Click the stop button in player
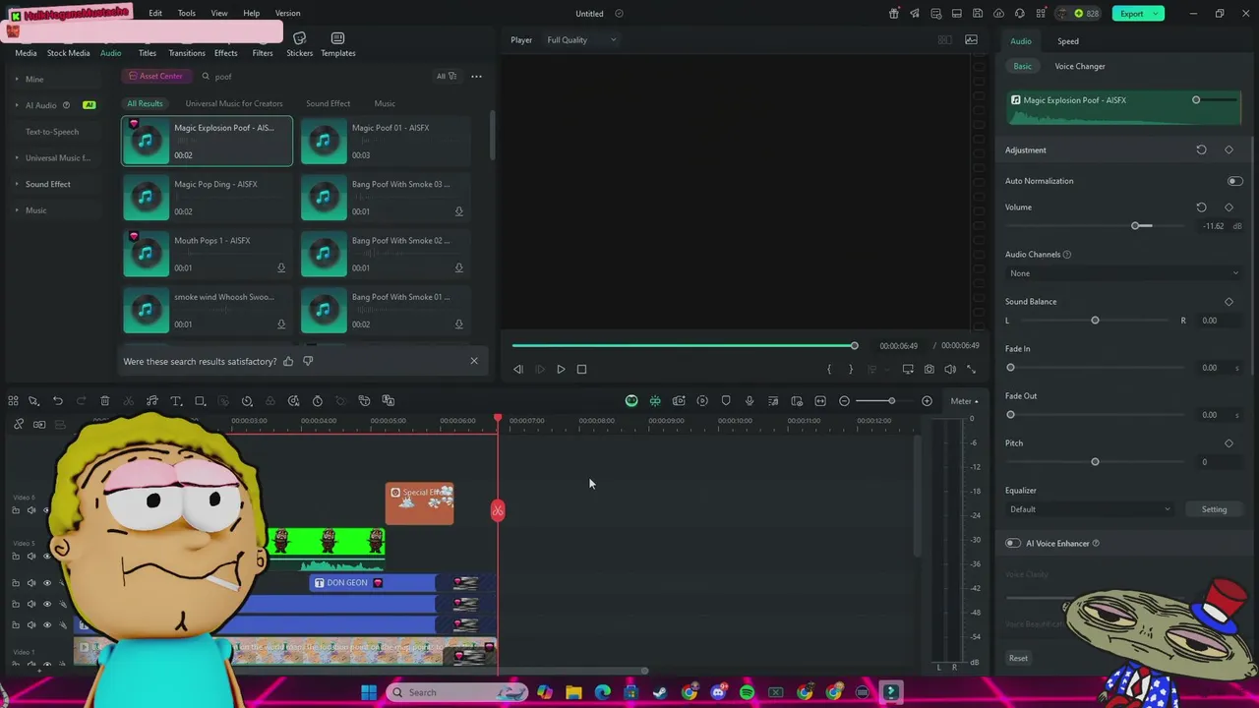 tap(581, 369)
